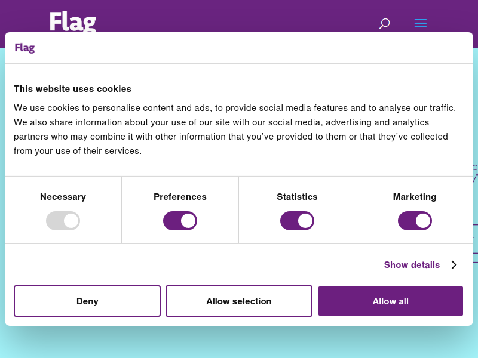Viewport: 478px width, 358px height.
Task: Click the cookie description paragraph text
Action: tap(235, 129)
